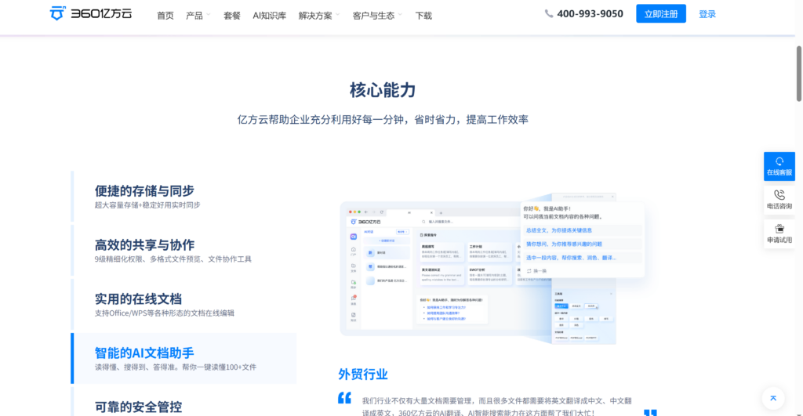Go to 首页 in the navigation
Viewport: 803px width, 416px height.
coord(165,16)
